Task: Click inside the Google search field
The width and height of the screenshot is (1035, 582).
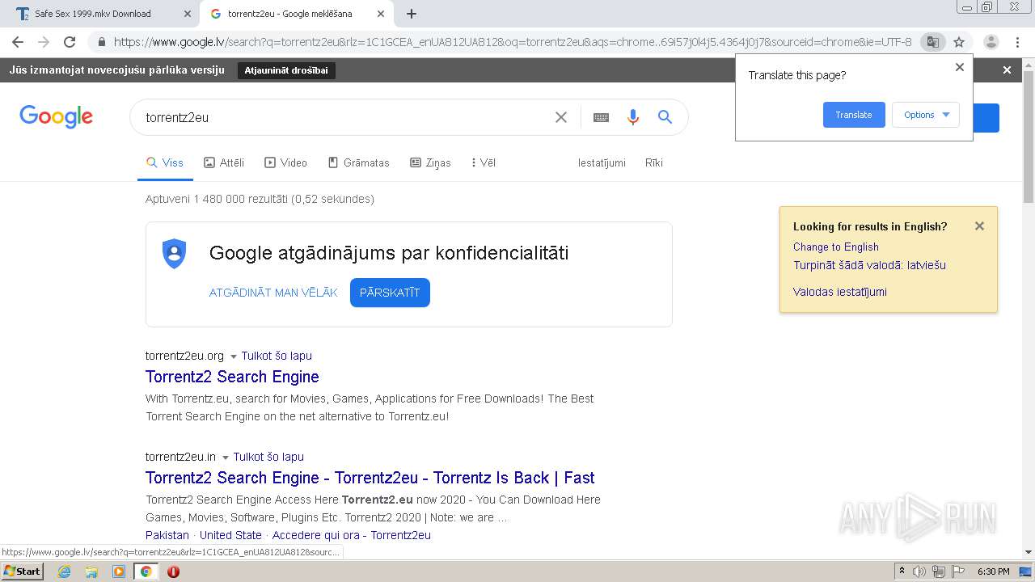Action: (344, 117)
